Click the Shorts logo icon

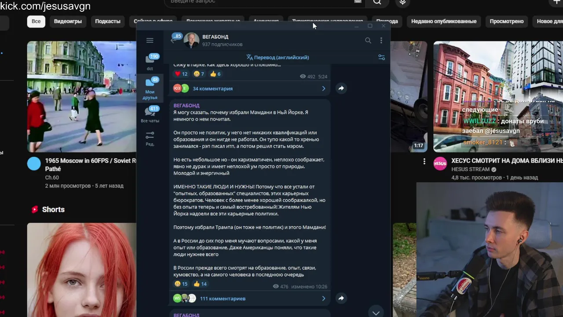pyautogui.click(x=35, y=210)
